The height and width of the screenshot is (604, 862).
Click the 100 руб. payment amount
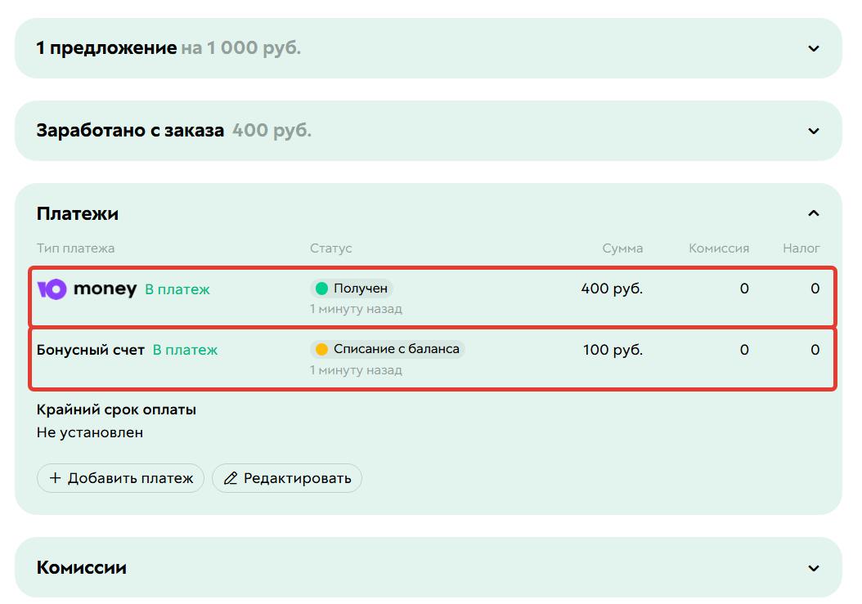(x=613, y=350)
